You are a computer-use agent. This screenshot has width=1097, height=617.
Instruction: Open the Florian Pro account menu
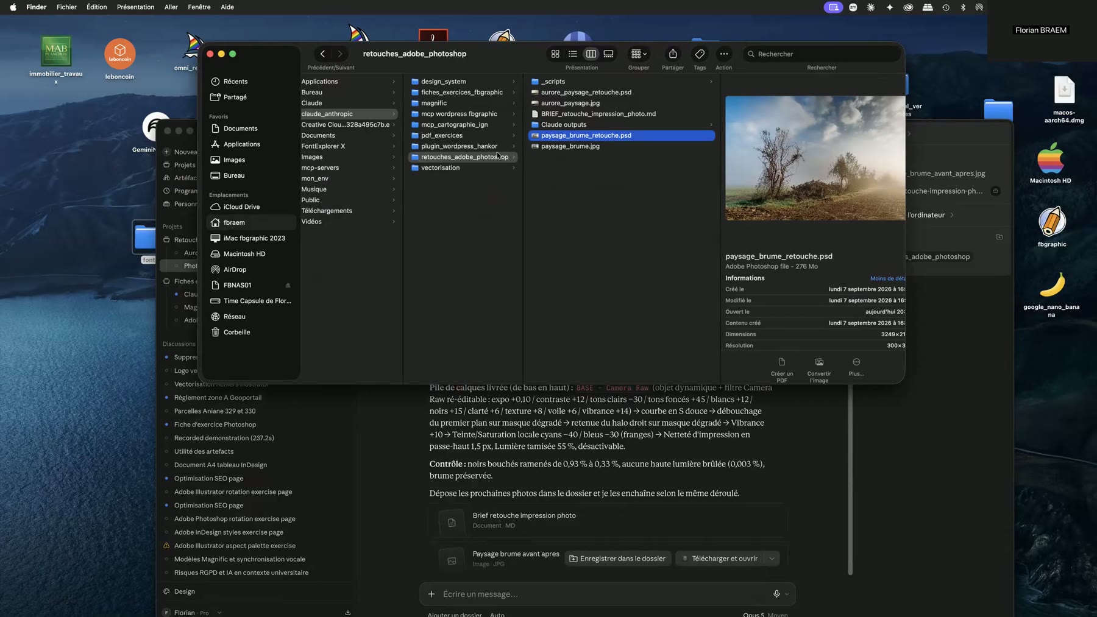click(192, 612)
